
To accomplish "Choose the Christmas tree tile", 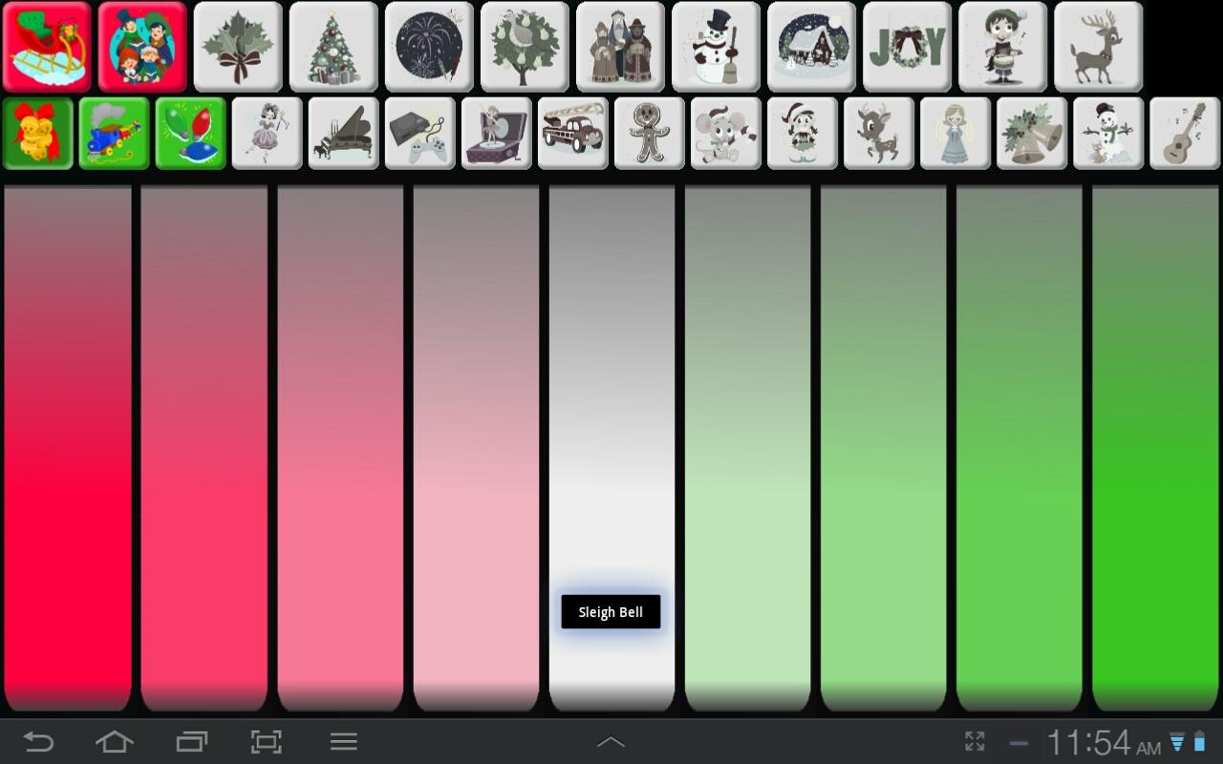I will [x=333, y=47].
